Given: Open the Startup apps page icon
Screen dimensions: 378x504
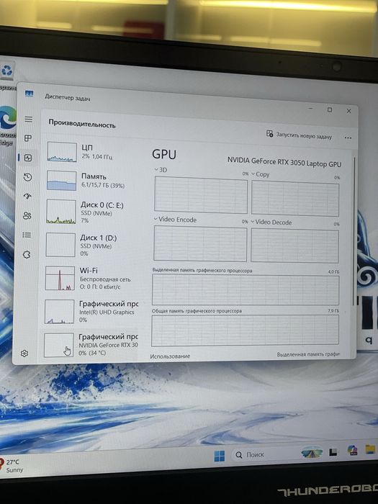Looking at the screenshot, I should pyautogui.click(x=27, y=197).
